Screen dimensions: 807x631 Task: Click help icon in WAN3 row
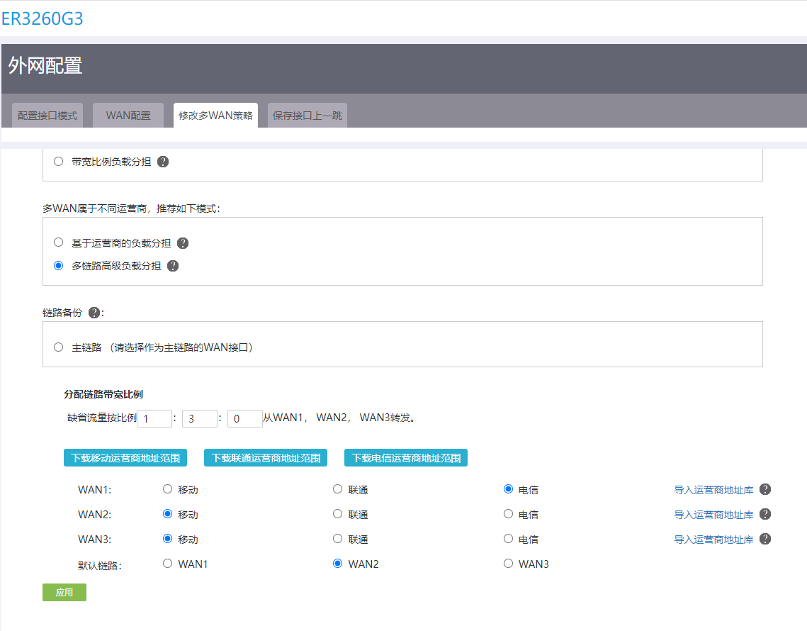tap(765, 539)
